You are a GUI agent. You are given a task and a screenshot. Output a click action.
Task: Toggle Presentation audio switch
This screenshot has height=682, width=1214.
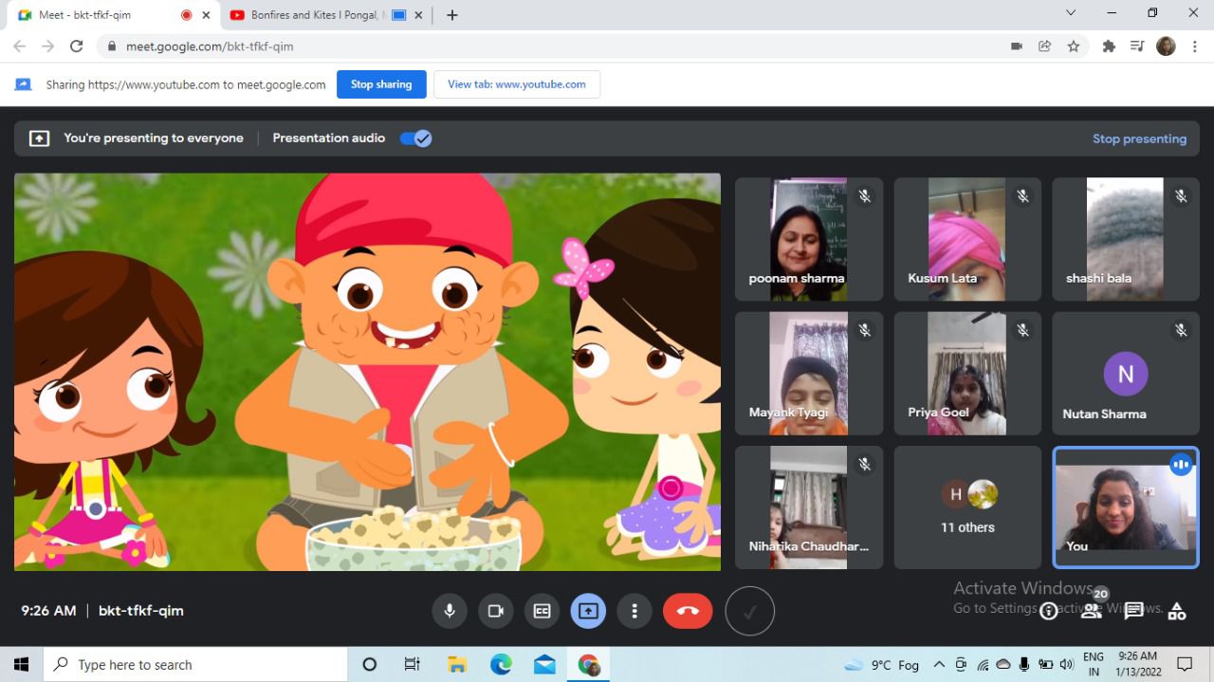point(415,138)
